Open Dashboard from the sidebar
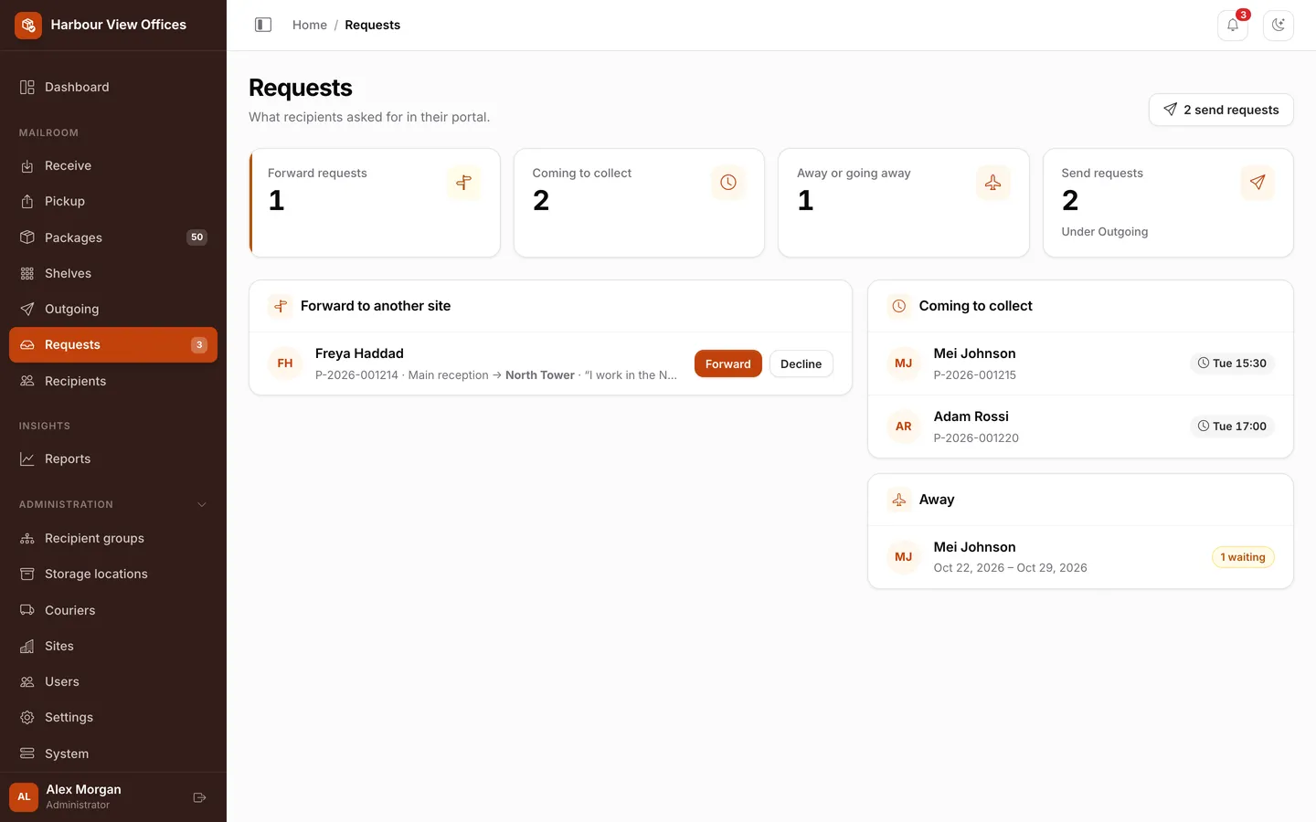This screenshot has width=1316, height=822. pos(113,87)
